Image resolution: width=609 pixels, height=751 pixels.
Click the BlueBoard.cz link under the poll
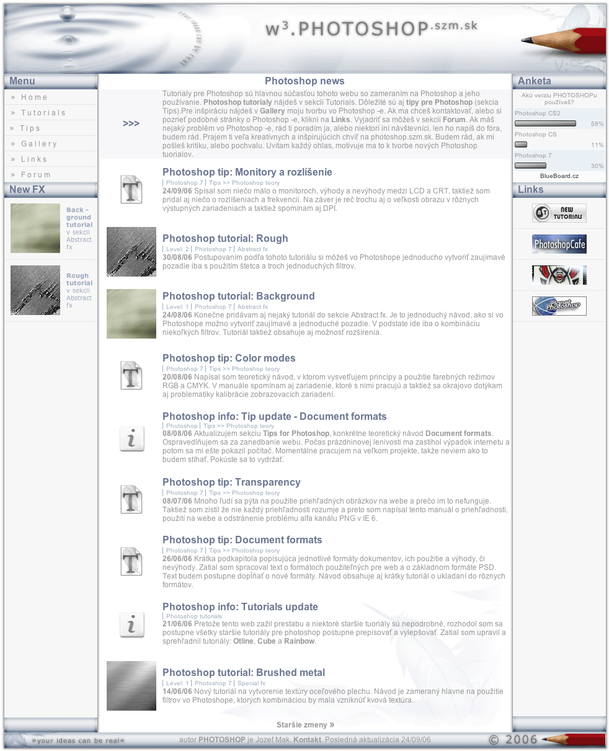pos(559,176)
